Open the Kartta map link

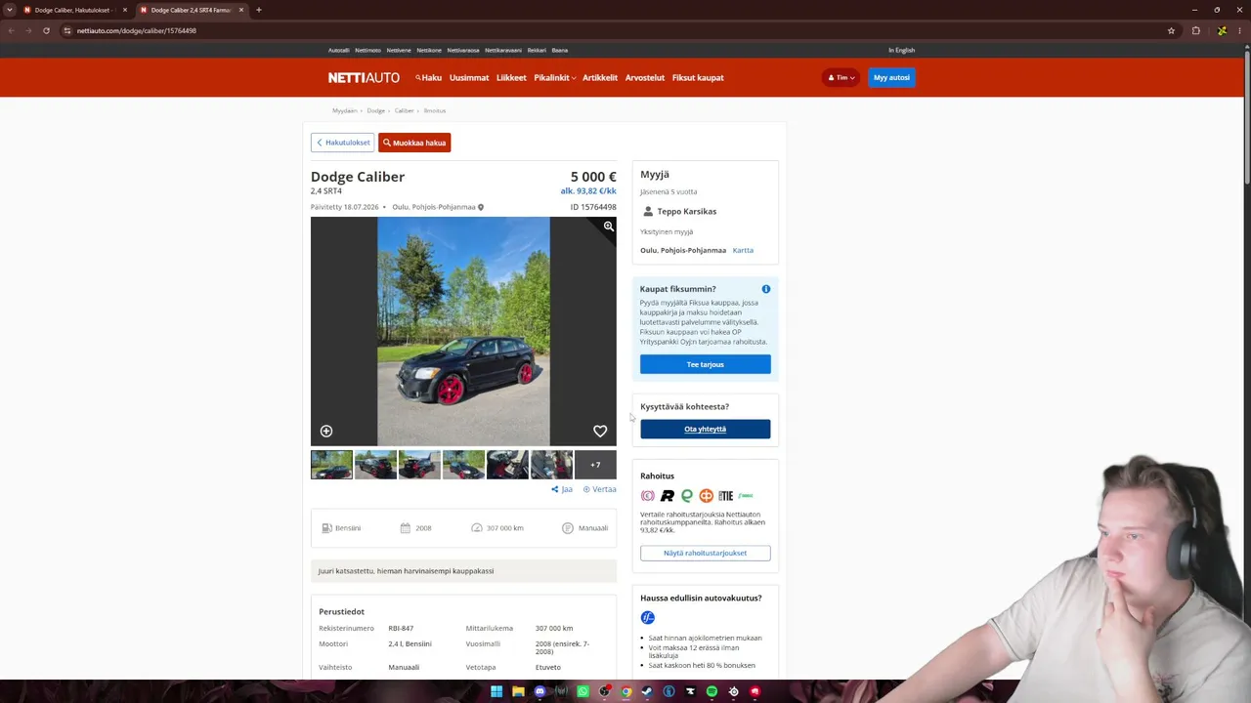tap(743, 250)
